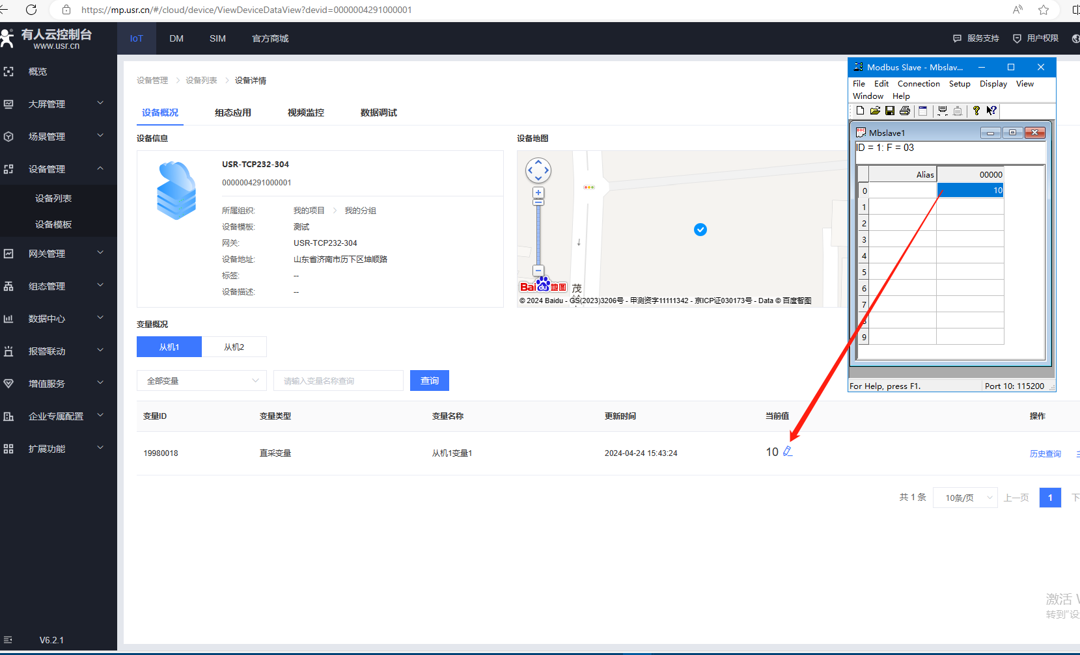Screen dimensions: 1080x655
Task: Click the Open file icon in Modbus Slave
Action: pos(875,111)
